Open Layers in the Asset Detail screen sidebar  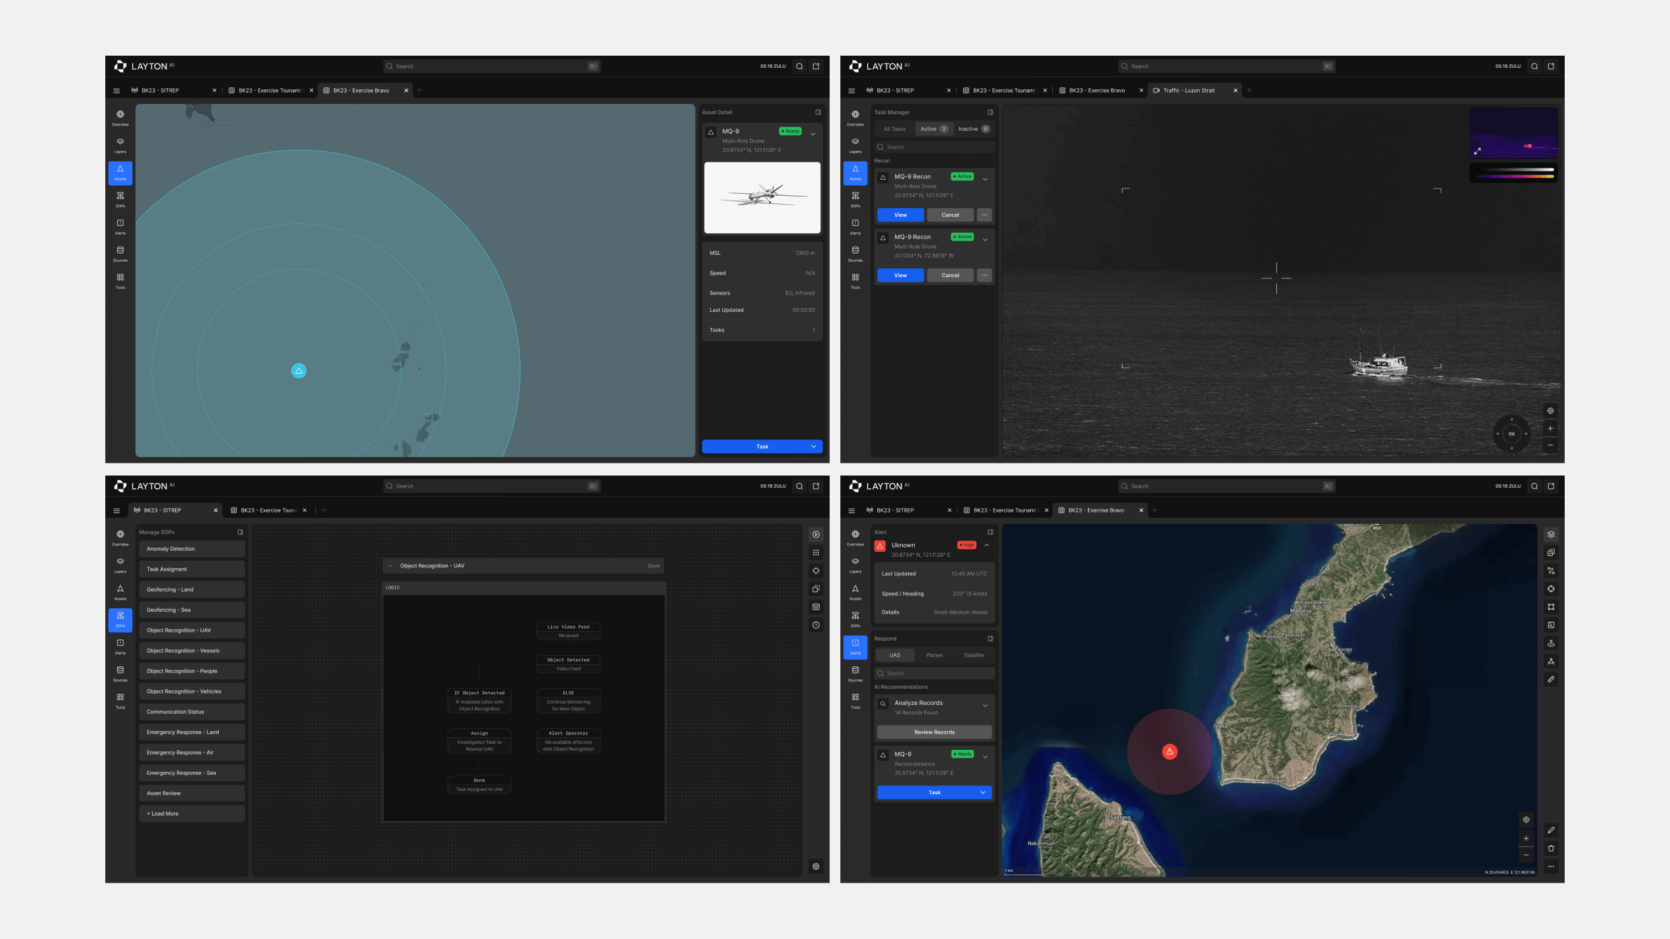(x=120, y=145)
